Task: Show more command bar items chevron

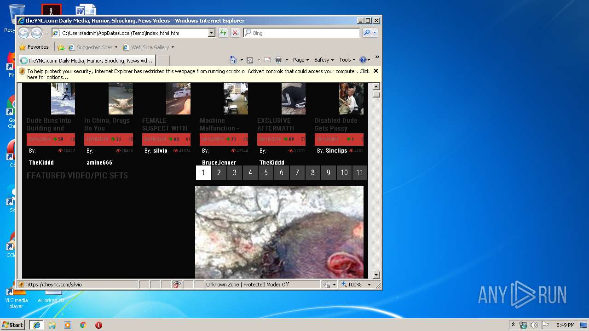Action: pyautogui.click(x=377, y=57)
